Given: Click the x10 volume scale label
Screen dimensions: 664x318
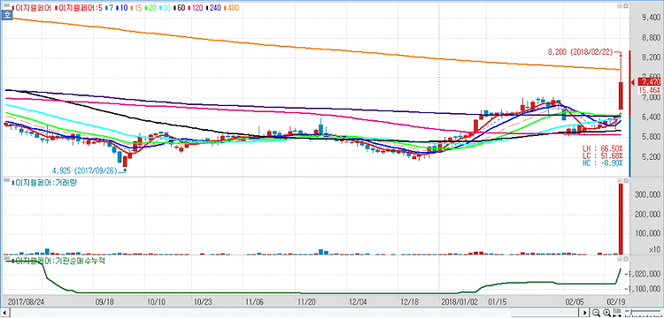Looking at the screenshot, I should point(654,250).
